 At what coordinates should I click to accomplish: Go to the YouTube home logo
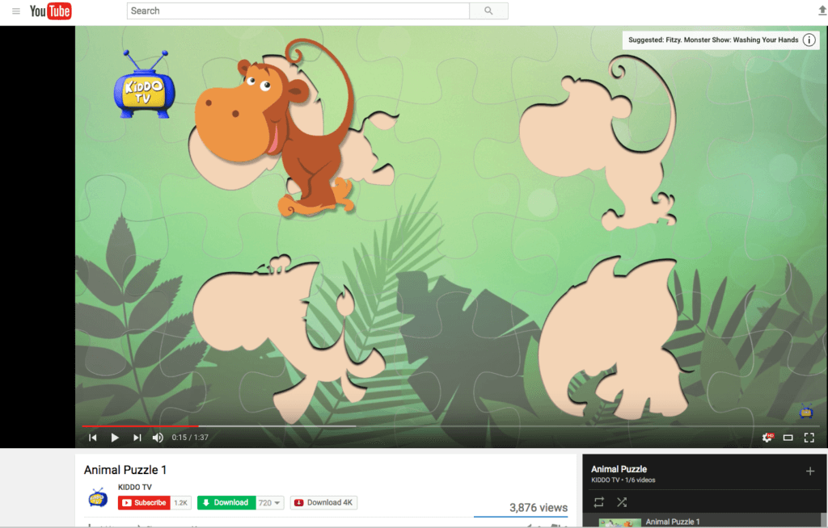coord(50,11)
